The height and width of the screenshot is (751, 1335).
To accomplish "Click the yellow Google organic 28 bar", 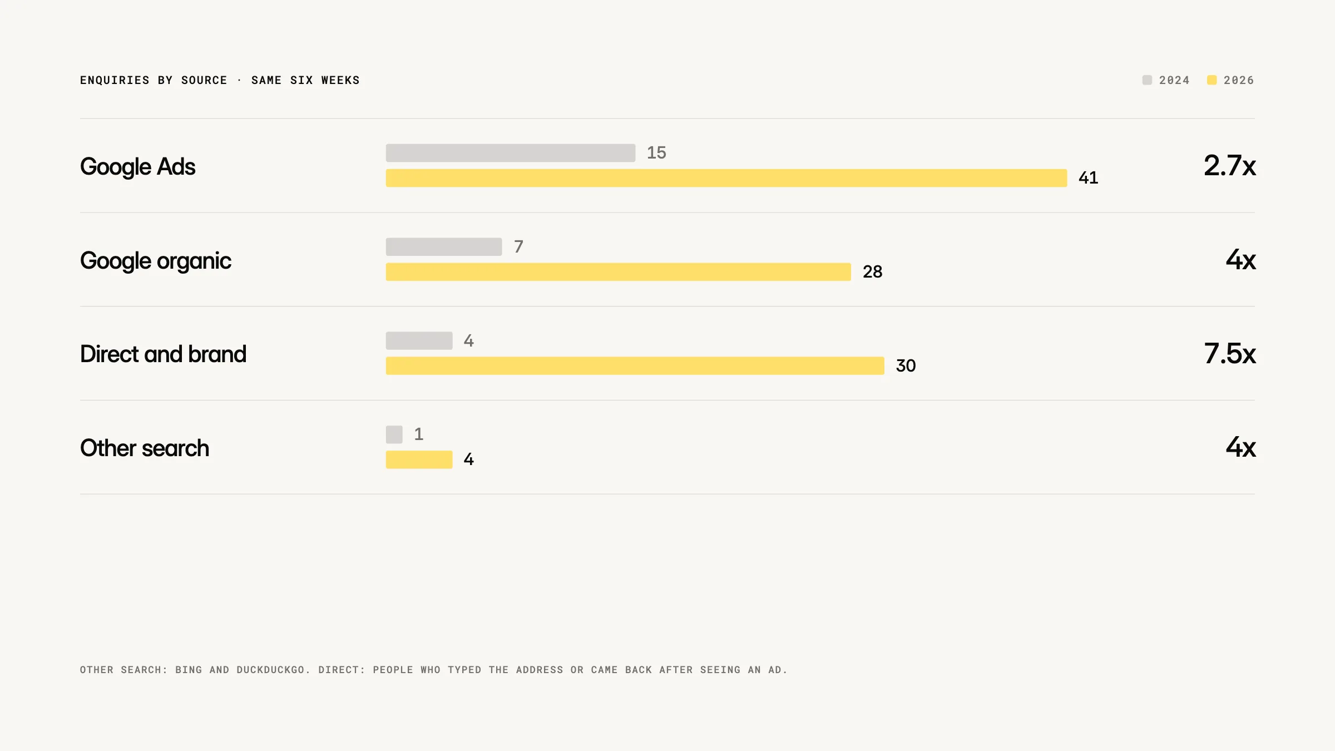I will 619,272.
